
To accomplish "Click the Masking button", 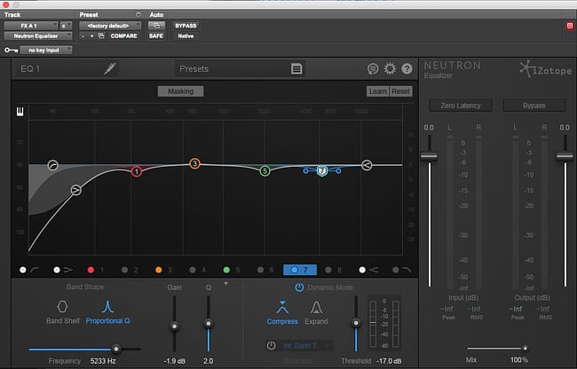I will coord(181,91).
